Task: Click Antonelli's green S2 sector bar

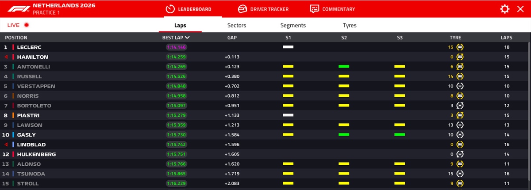Action: (x=344, y=66)
